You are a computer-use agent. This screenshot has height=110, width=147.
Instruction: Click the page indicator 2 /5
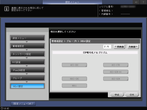pyautogui.click(x=107, y=46)
